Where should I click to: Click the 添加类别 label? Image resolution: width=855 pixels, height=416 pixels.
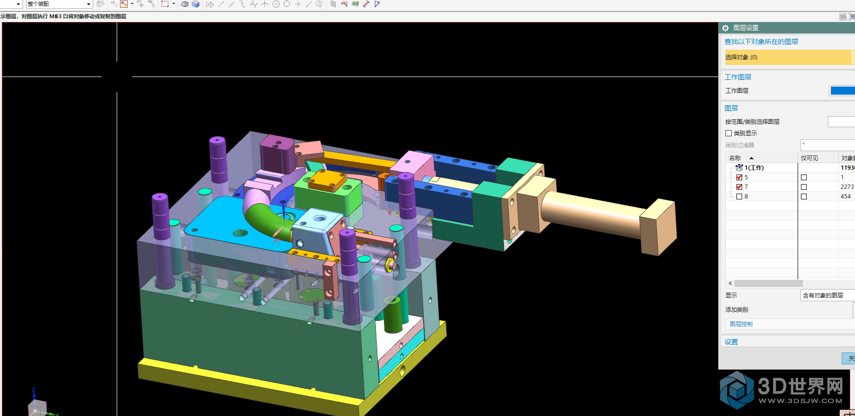[x=736, y=310]
